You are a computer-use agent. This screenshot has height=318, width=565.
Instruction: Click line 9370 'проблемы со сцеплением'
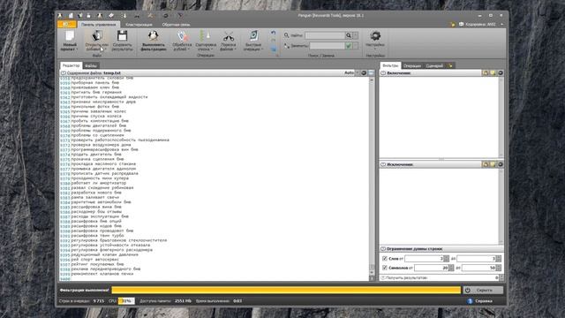point(98,135)
